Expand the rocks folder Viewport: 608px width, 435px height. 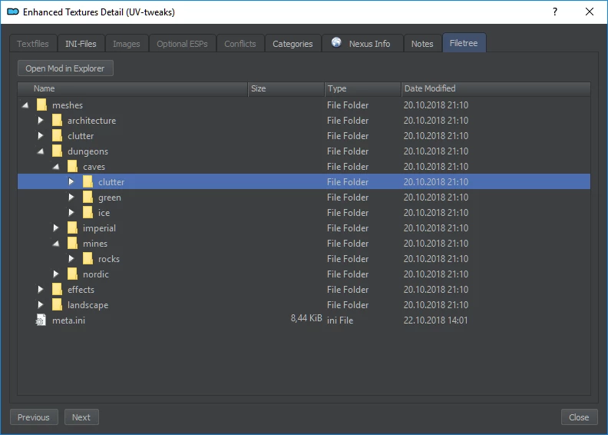click(71, 258)
